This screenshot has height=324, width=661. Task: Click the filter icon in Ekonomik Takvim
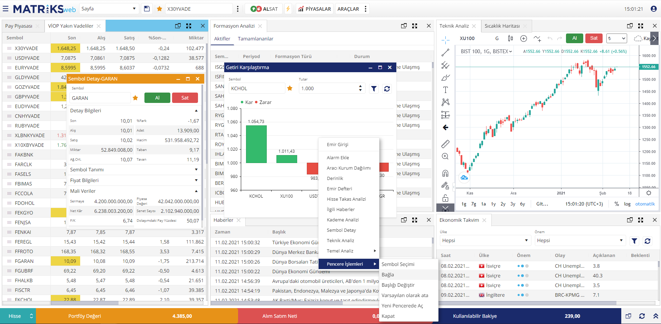tap(634, 241)
